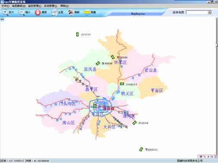
Task: Select the green car marker inside the central ring roads
Action: coord(95,106)
